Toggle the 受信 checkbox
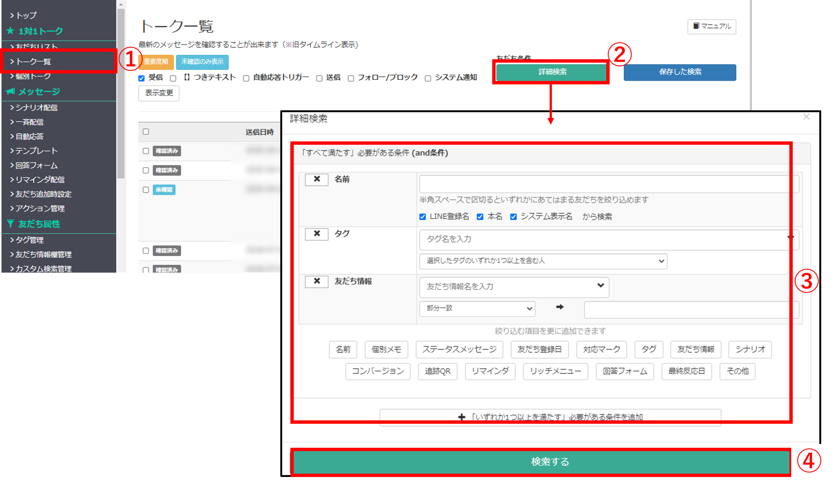This screenshot has width=837, height=492. 141,78
